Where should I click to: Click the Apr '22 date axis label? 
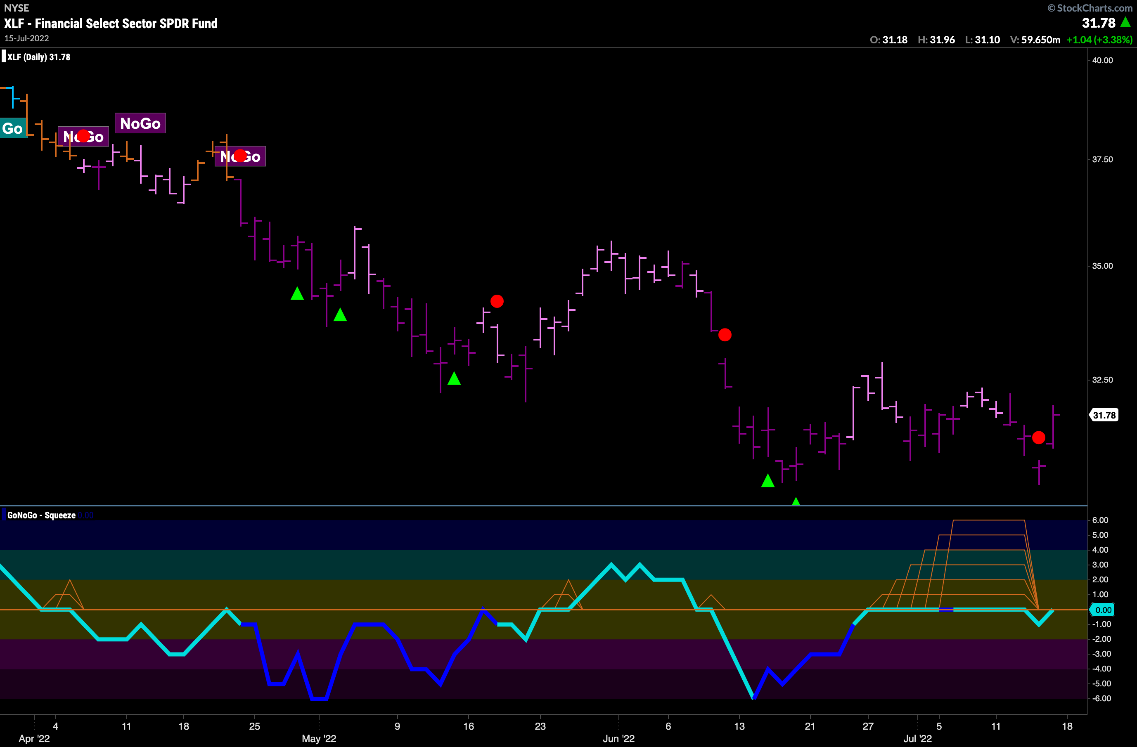34,738
